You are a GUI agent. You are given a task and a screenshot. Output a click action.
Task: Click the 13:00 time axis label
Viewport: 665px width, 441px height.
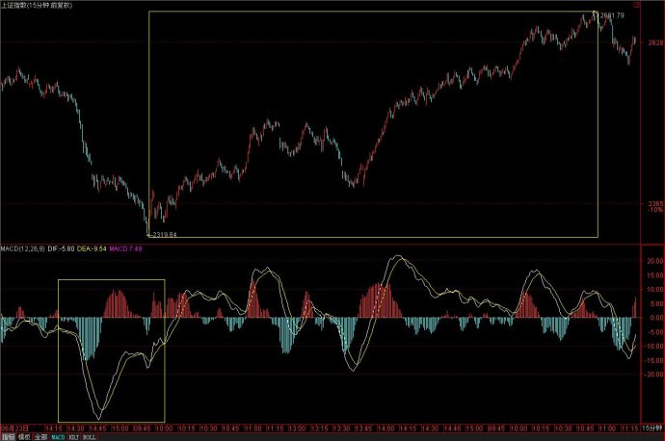297,428
